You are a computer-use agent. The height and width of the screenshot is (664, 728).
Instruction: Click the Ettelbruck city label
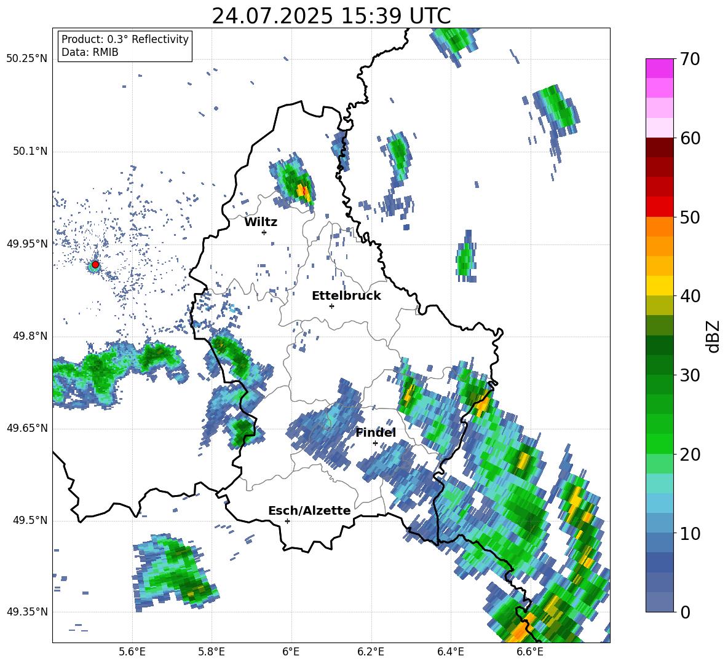(346, 296)
